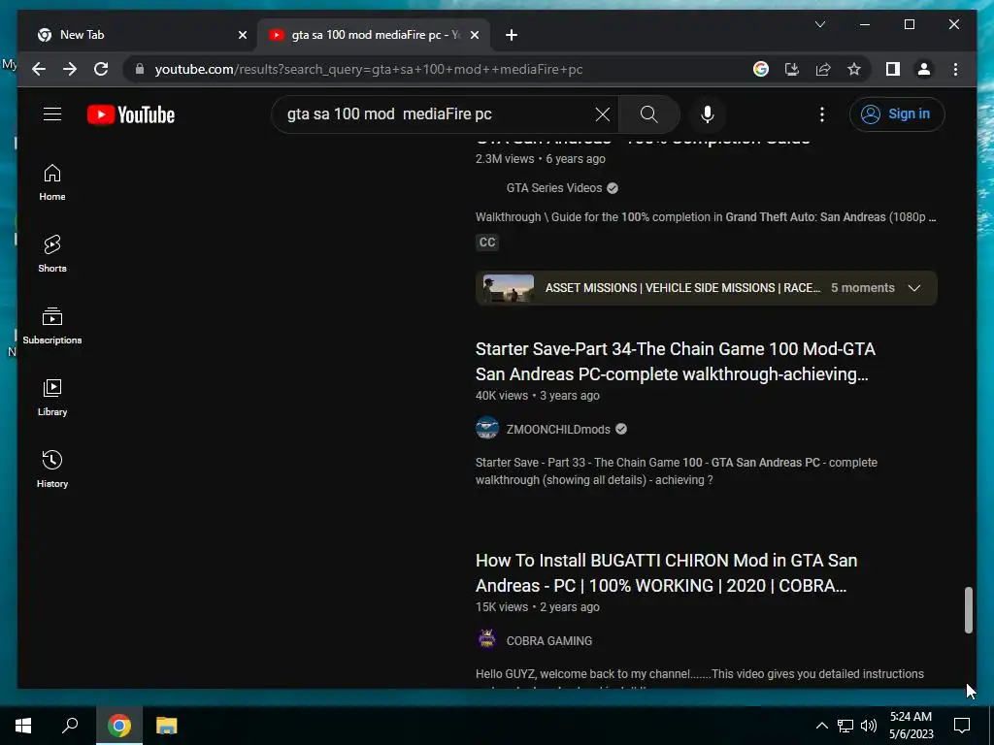Open Windows taskbar search
994x745 pixels.
[x=70, y=726]
